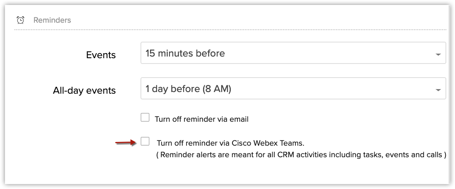Click the "15 minutes before" selected value

[185, 53]
